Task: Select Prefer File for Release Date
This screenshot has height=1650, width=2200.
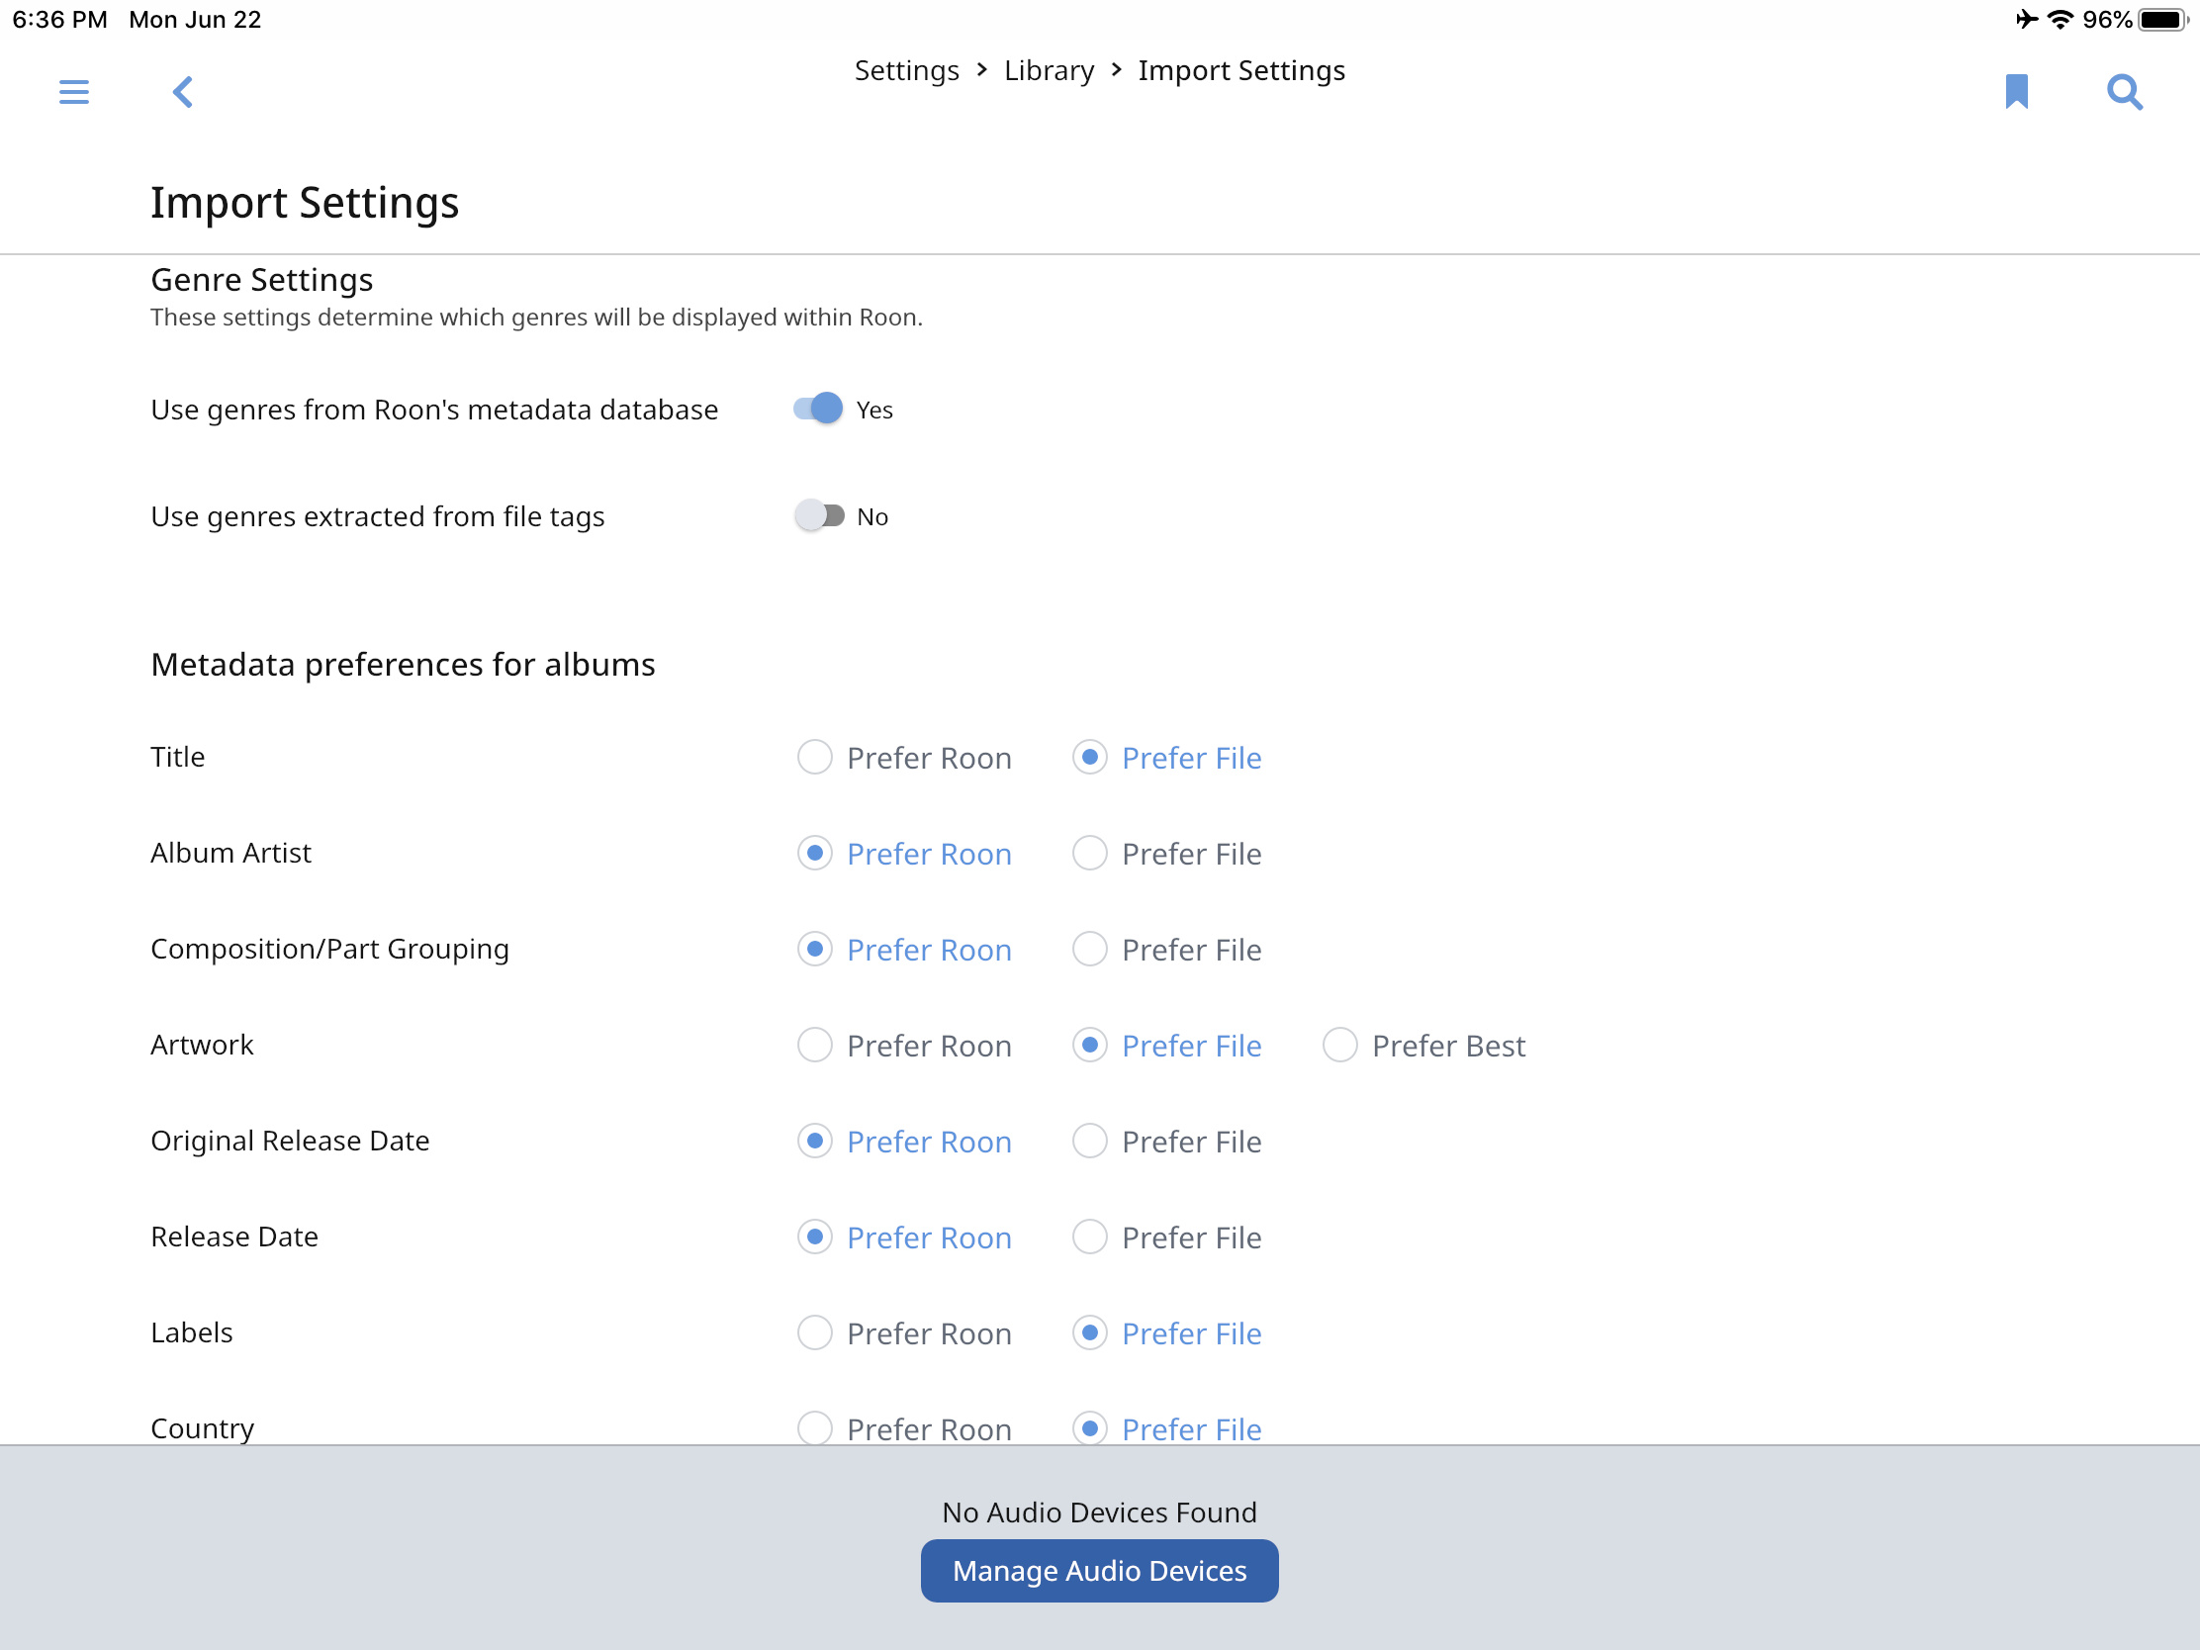Action: pos(1166,1237)
